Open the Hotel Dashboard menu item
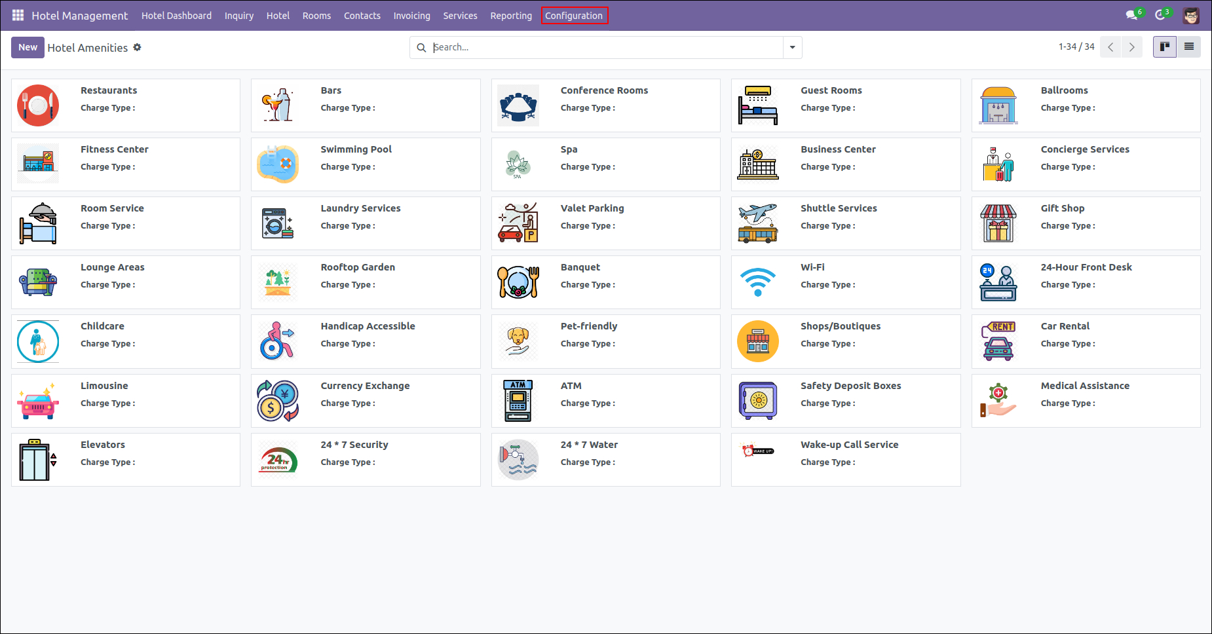The image size is (1212, 634). coord(176,15)
